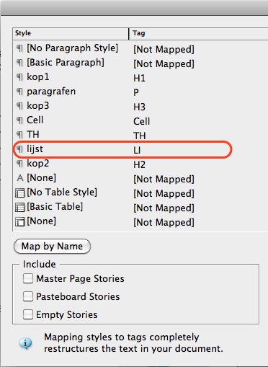Click the info icon beside mapping warning
The width and height of the screenshot is (268, 367).
click(x=25, y=343)
